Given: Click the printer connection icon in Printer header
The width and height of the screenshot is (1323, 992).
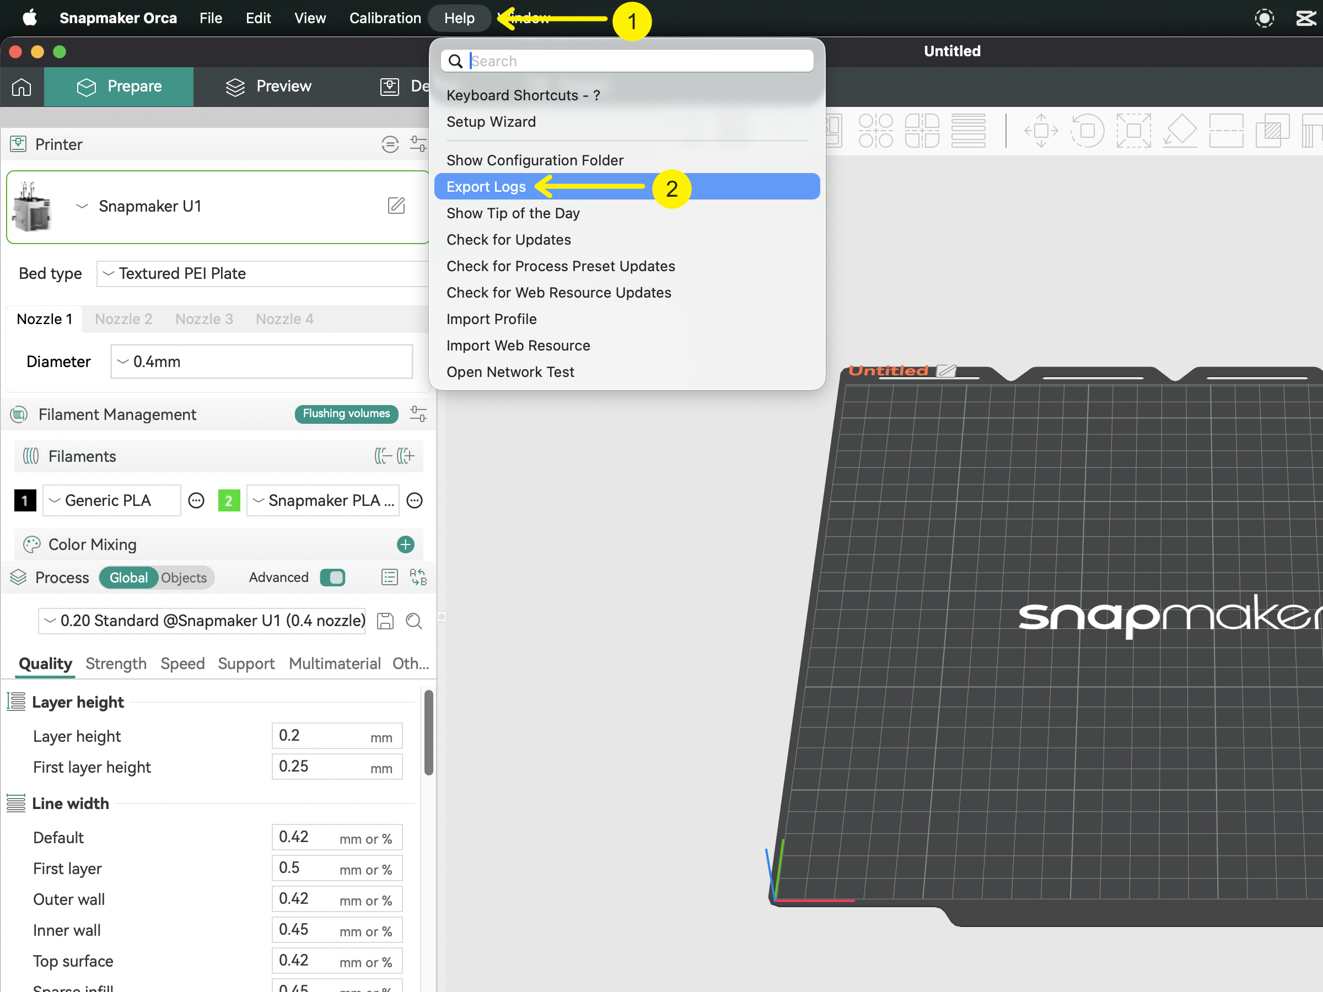Looking at the screenshot, I should (390, 144).
